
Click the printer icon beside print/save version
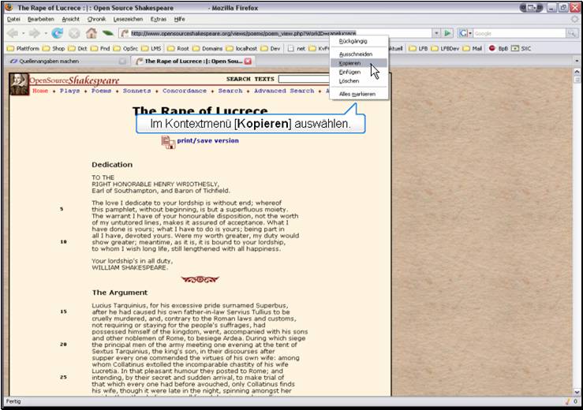click(168, 141)
